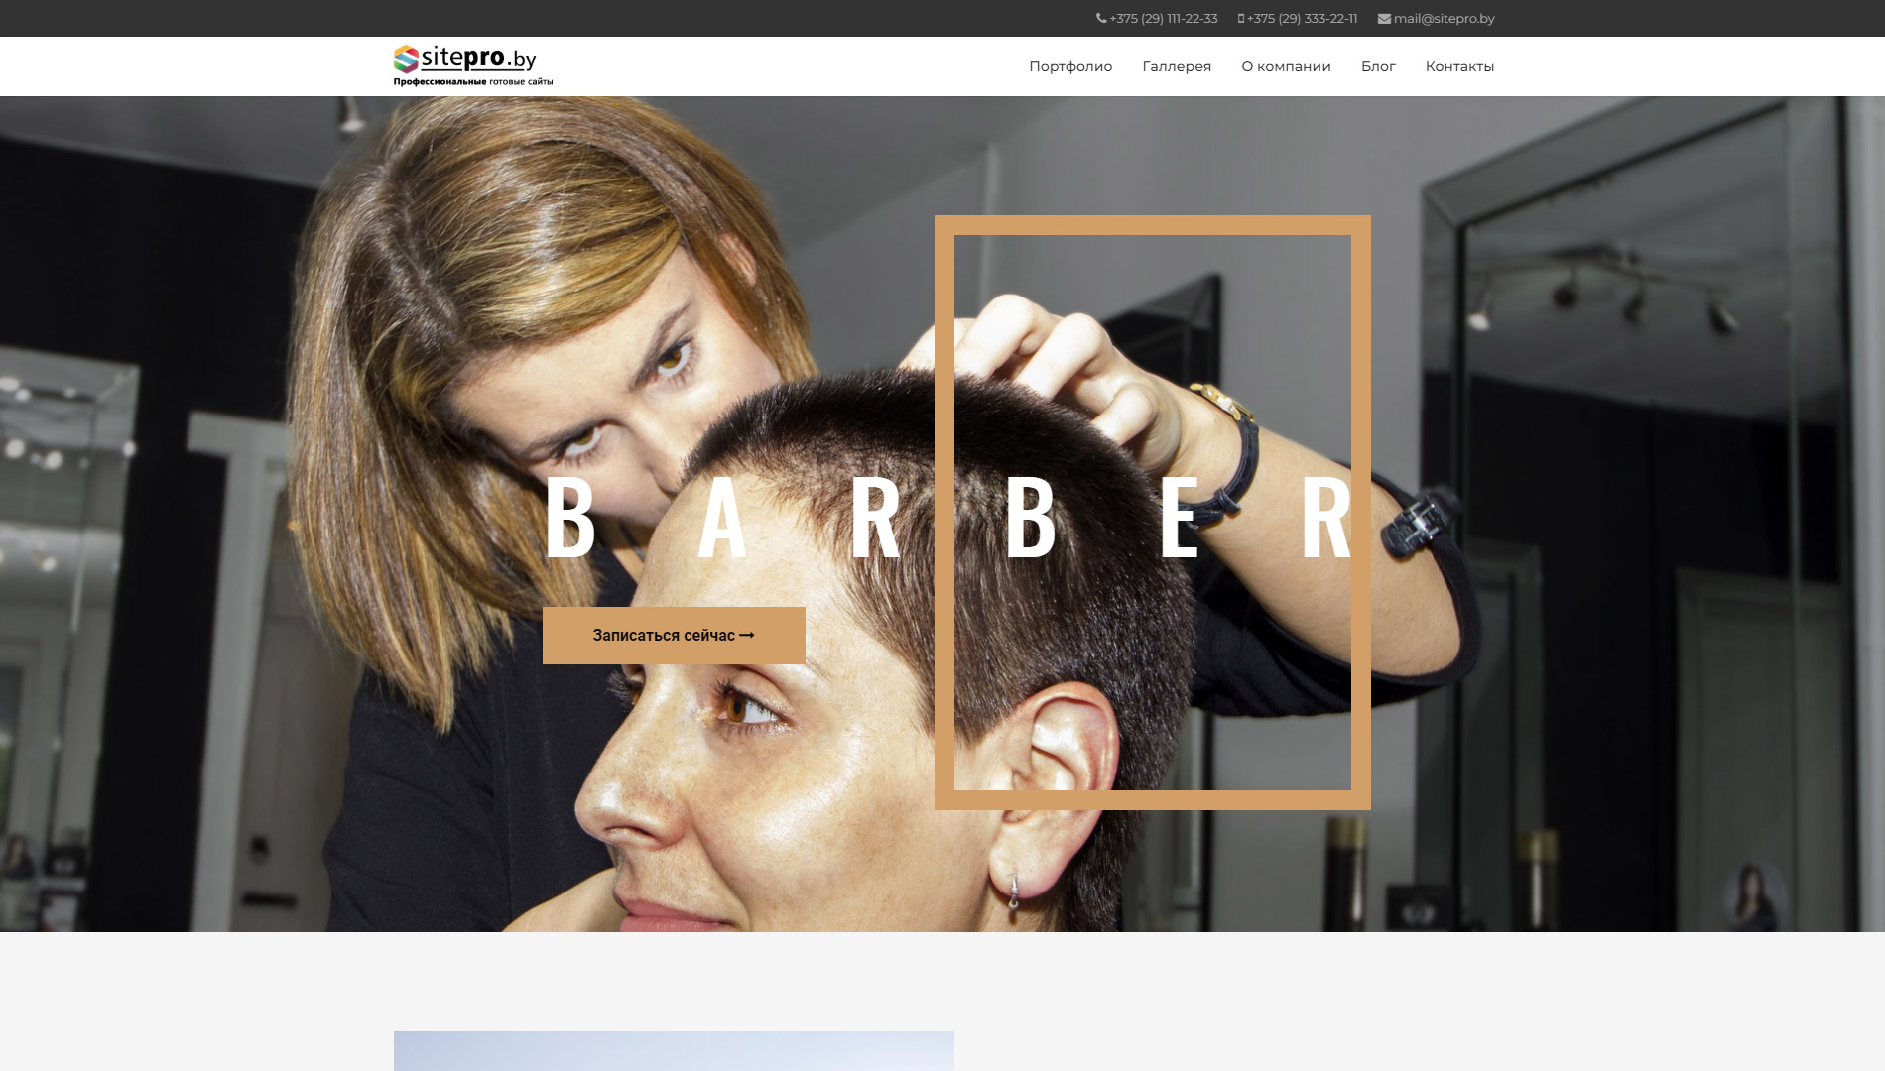Image resolution: width=1885 pixels, height=1071 pixels.
Task: Navigate to Блог
Action: [x=1378, y=66]
